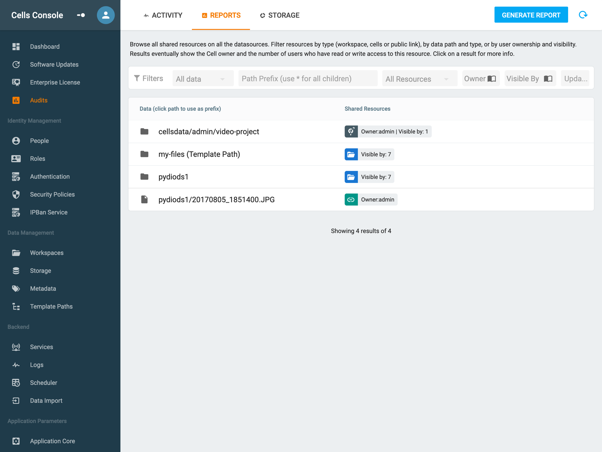Screen dimensions: 602x452
Task: Click the Cells Console title
Action: coord(37,15)
